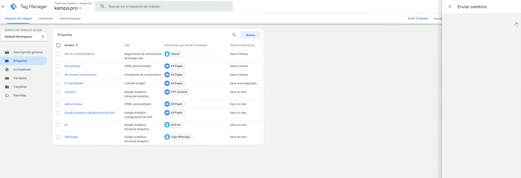521x178 pixels.
Task: Check the box for 00 vincular conversiones
Action: pyautogui.click(x=58, y=75)
